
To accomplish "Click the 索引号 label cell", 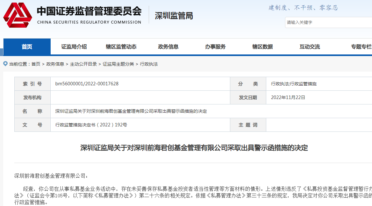I will point(32,84).
